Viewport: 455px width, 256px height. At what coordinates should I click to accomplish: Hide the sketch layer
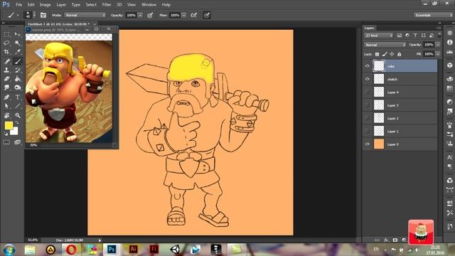(x=367, y=79)
